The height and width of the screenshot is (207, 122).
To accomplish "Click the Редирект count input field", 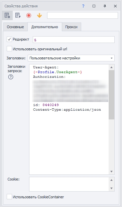I will (74, 40).
